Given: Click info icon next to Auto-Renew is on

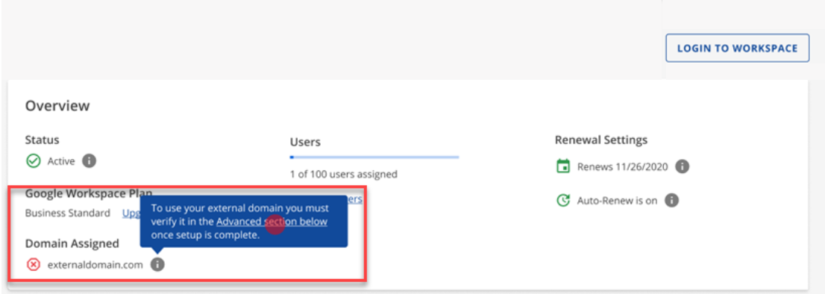Looking at the screenshot, I should (x=672, y=201).
